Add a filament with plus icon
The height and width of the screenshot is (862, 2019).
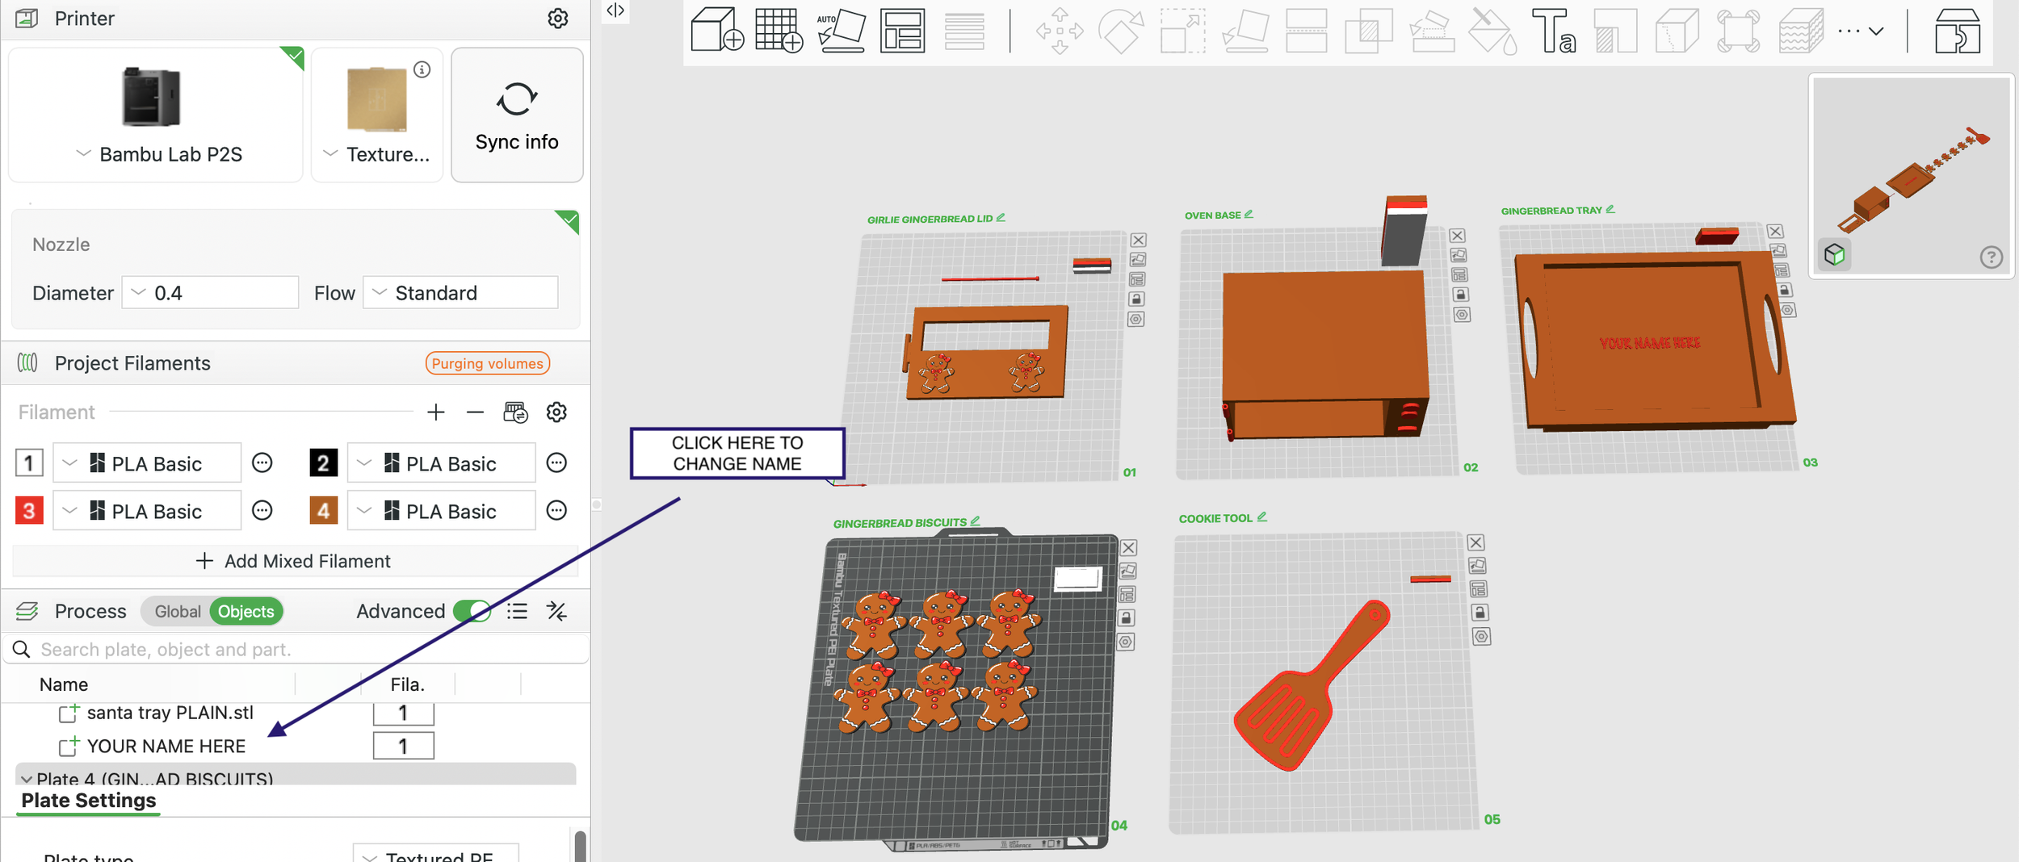[x=436, y=412]
